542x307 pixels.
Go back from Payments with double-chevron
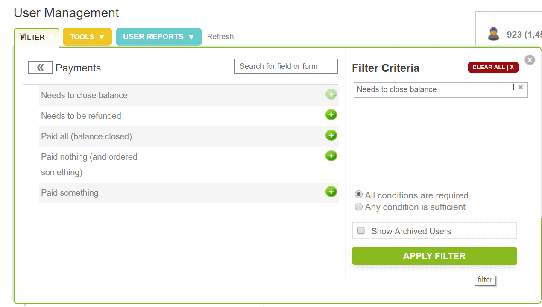[40, 68]
